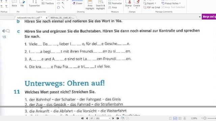Pick the arrow drawing tool
Screen dimensions: 216x121
[x=63, y=3]
